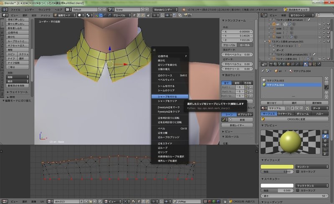Open the ファイル menu

[15, 10]
